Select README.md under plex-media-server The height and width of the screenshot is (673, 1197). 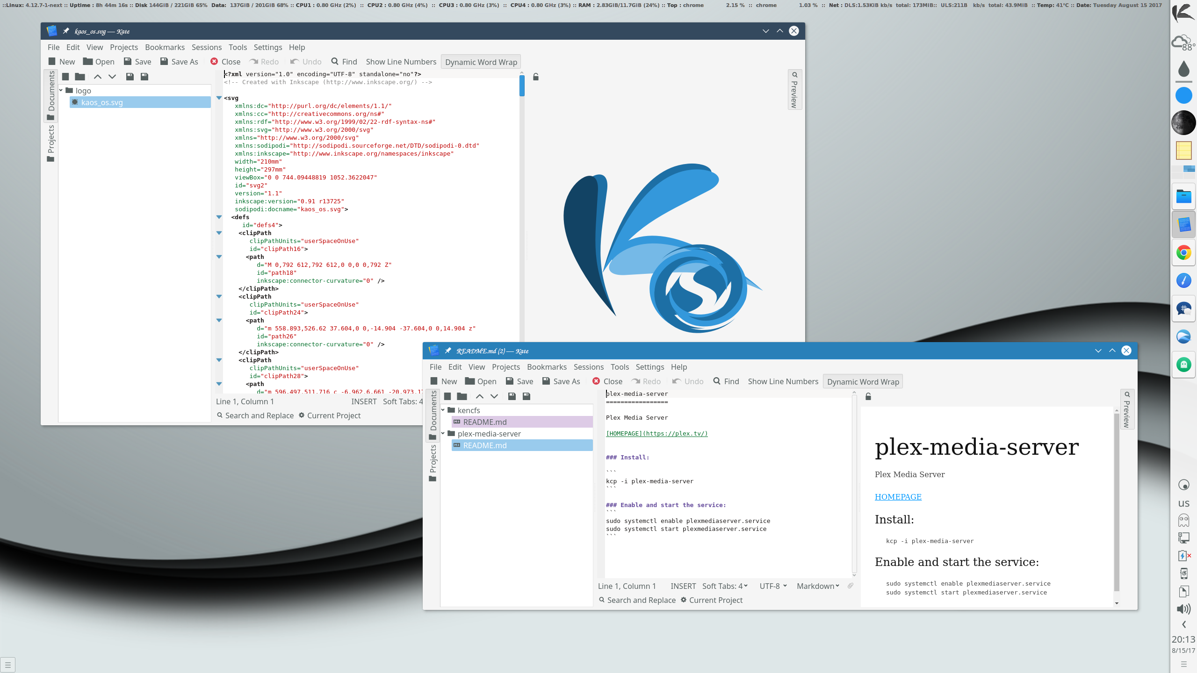(x=522, y=445)
